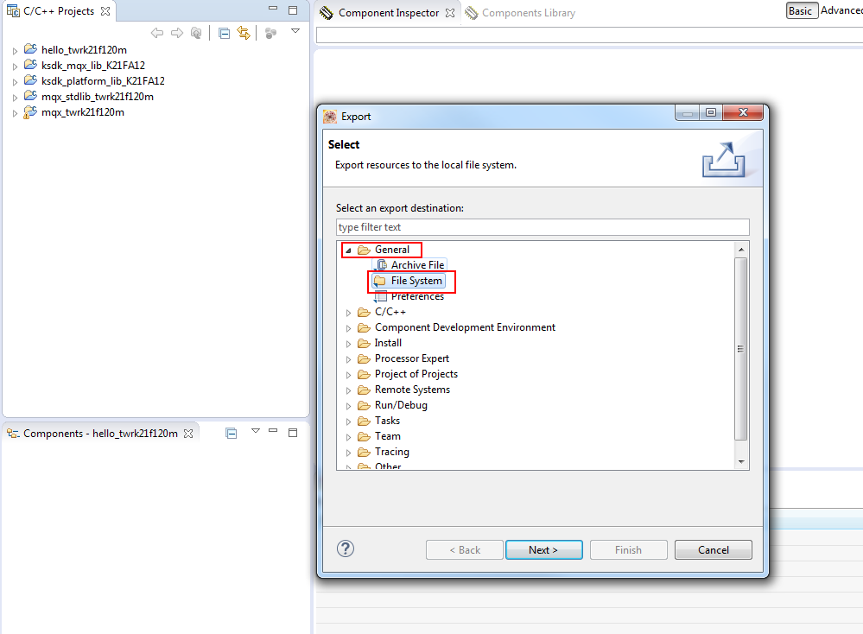Maximize the C/C++ Projects panel
This screenshot has width=863, height=634.
tap(293, 10)
